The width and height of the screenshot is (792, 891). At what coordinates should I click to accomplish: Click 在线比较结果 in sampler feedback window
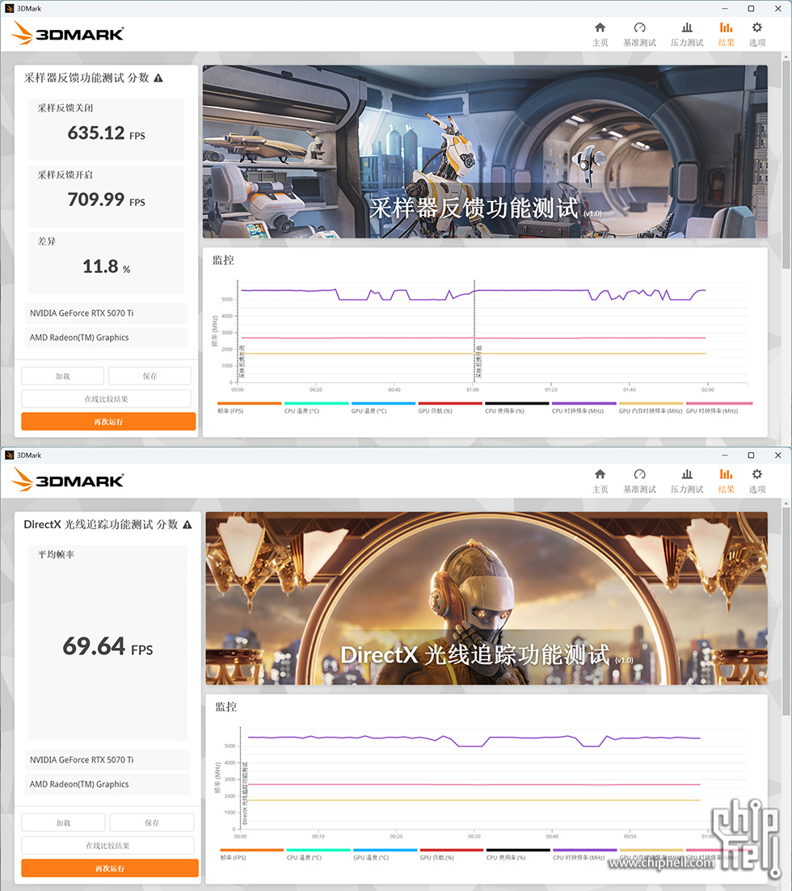point(107,398)
